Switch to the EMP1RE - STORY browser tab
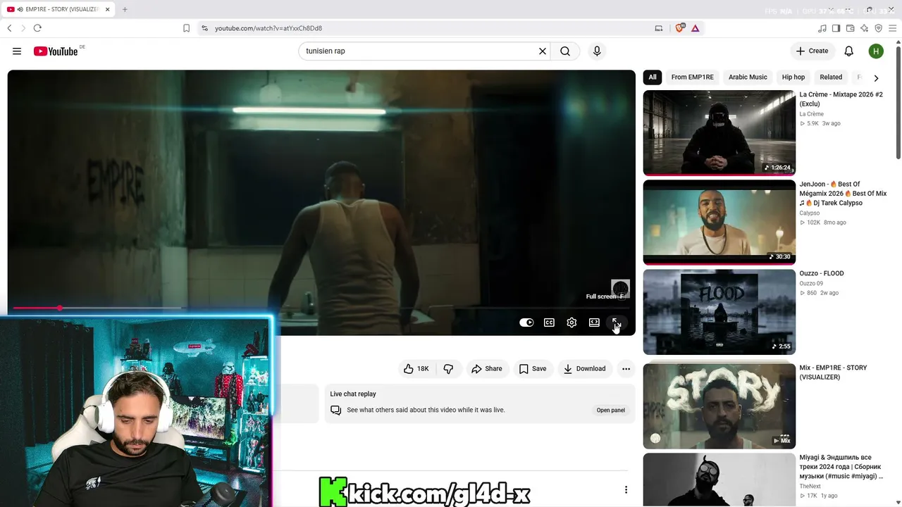902x507 pixels. pyautogui.click(x=59, y=9)
